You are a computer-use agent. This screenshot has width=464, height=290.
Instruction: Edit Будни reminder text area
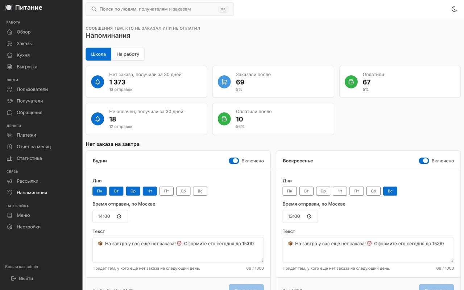[x=178, y=250]
